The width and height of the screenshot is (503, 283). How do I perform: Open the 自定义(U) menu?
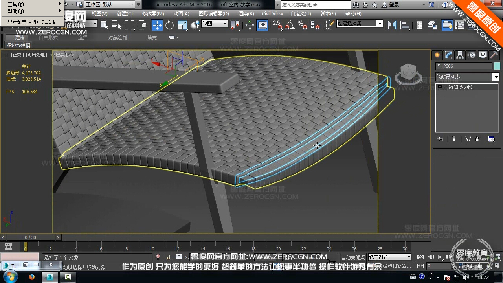301,13
